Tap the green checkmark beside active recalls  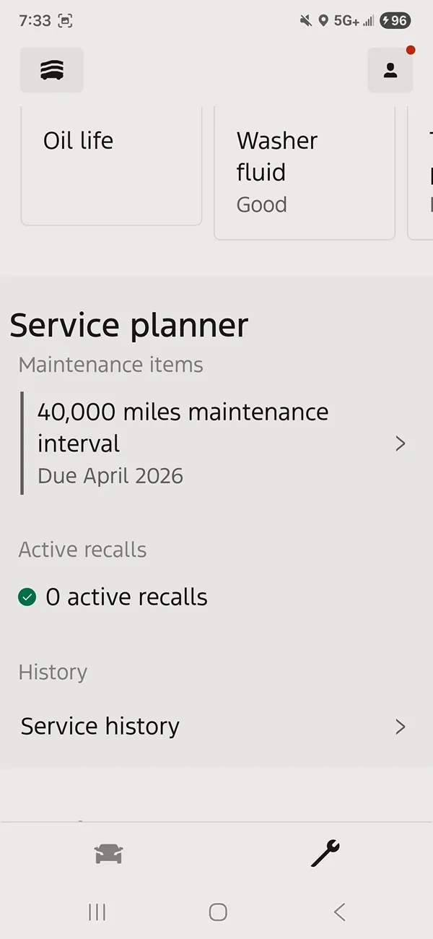[x=27, y=597]
